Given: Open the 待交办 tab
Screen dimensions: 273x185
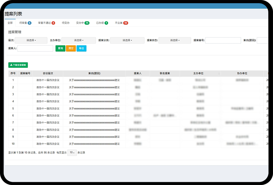Looking at the screenshot, I should coord(66,23).
